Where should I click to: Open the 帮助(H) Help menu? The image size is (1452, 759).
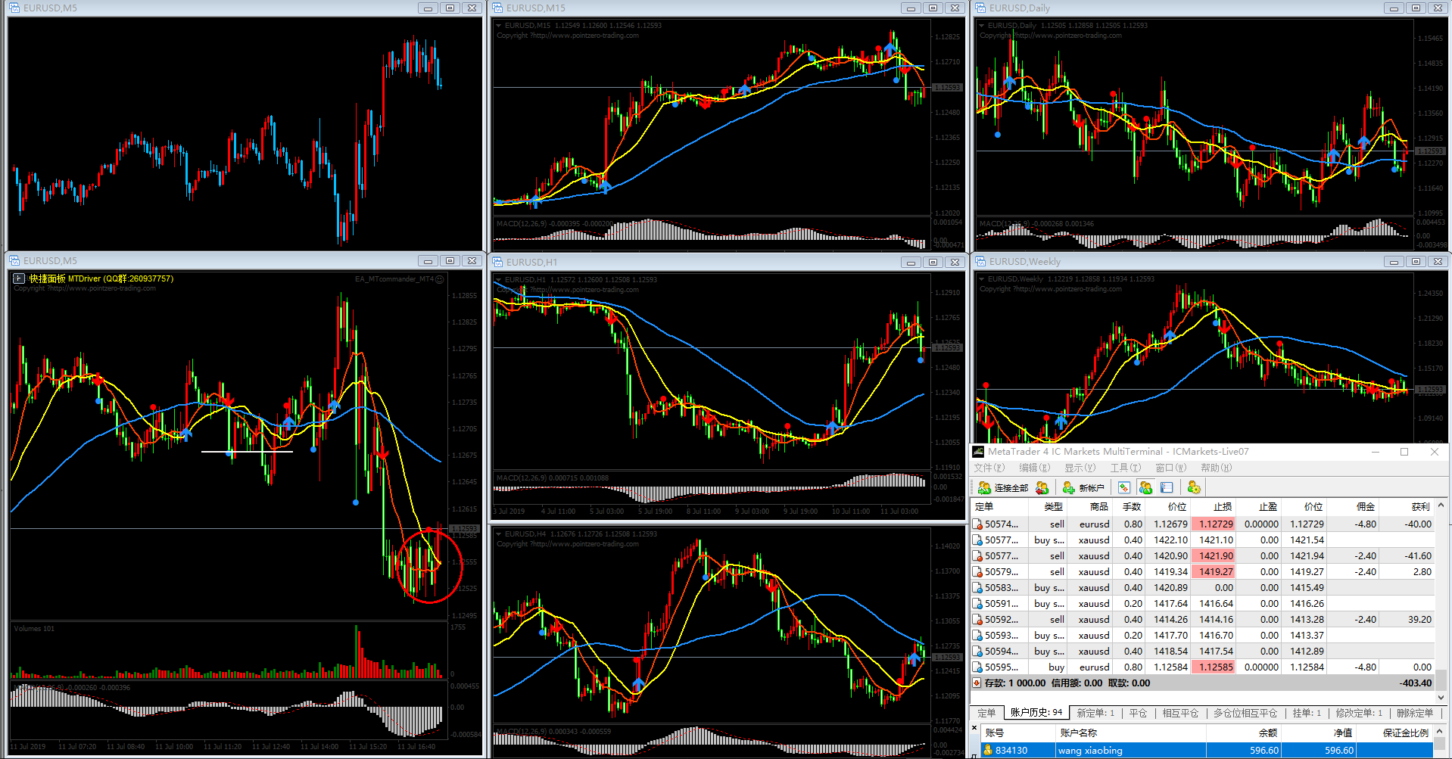point(1216,468)
